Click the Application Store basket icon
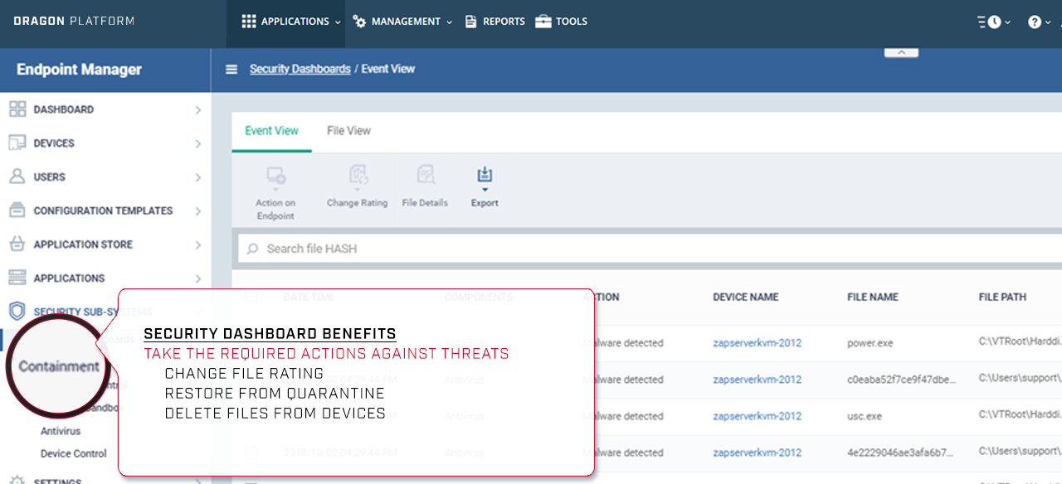The height and width of the screenshot is (484, 1062). click(17, 244)
